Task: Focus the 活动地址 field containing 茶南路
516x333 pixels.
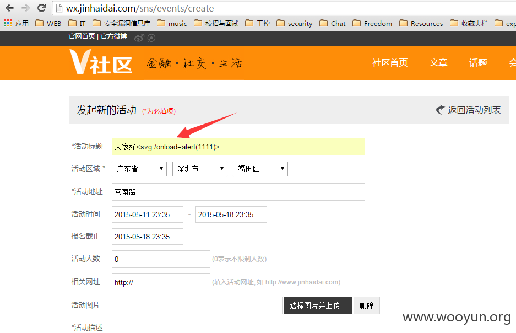Action: click(x=238, y=192)
